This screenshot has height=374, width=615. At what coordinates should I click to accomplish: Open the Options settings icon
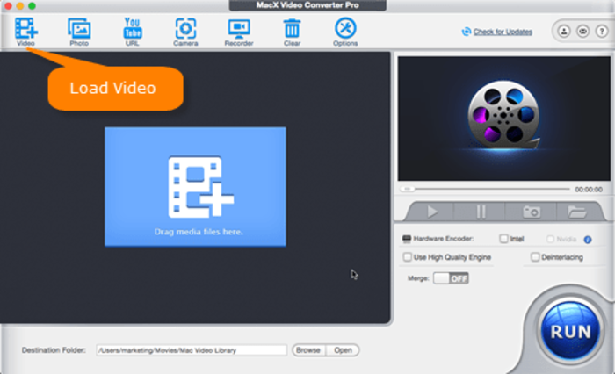click(345, 32)
